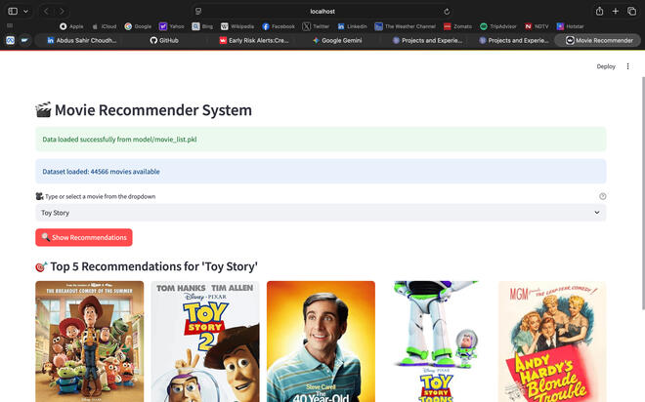Reload the localhost page
The image size is (645, 402).
pos(447,11)
